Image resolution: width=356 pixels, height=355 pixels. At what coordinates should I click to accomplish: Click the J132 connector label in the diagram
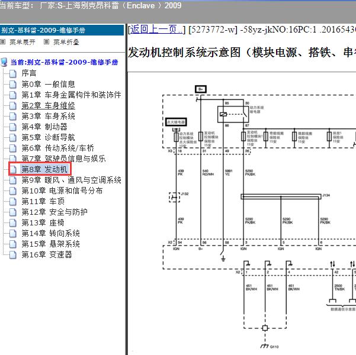(x=185, y=193)
